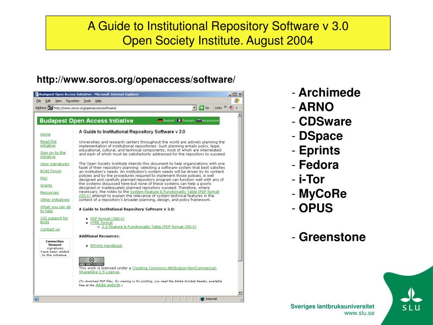Click the Archimede list entry
This screenshot has width=433, height=325.
(329, 93)
